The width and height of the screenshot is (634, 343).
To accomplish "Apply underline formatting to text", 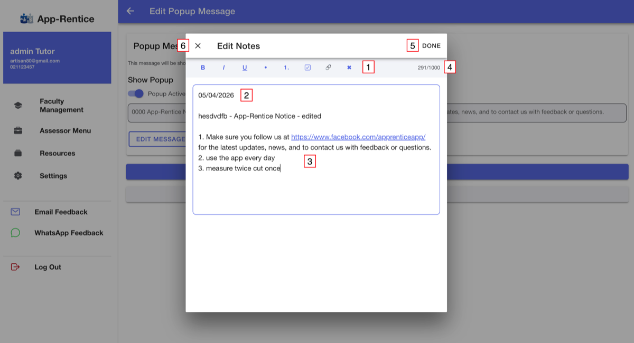I will click(x=245, y=68).
